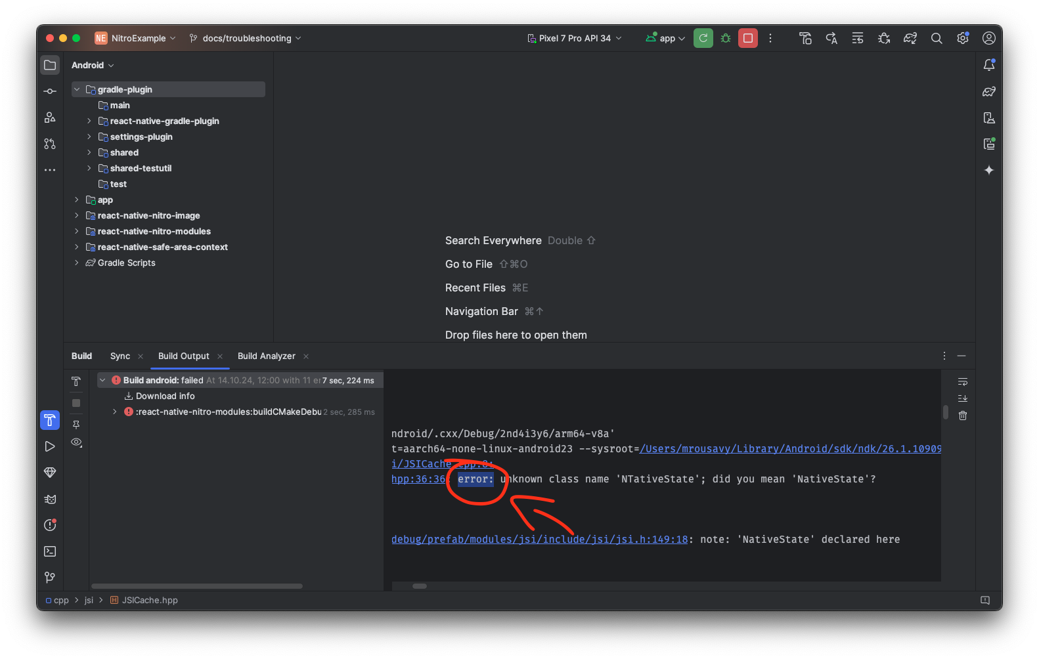Switch to the Sync tab
Image resolution: width=1039 pixels, height=659 pixels.
pos(120,356)
